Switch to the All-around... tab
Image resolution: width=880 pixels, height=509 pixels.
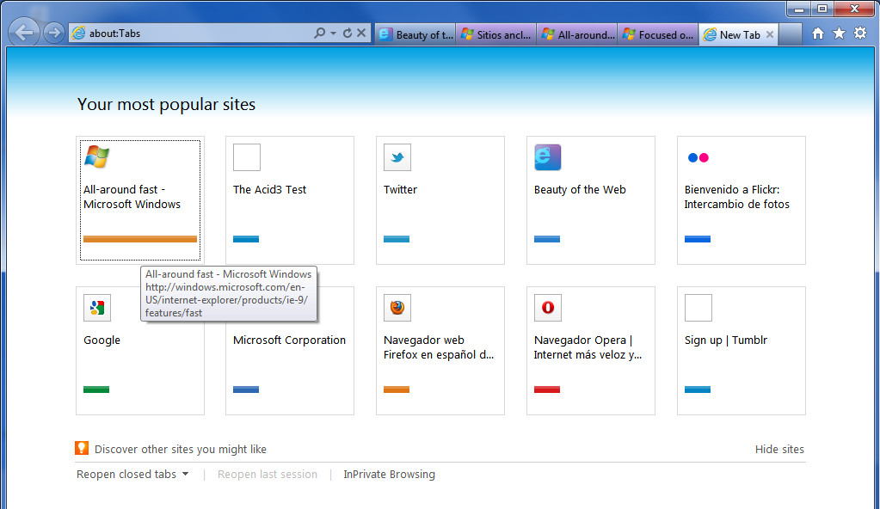point(577,34)
